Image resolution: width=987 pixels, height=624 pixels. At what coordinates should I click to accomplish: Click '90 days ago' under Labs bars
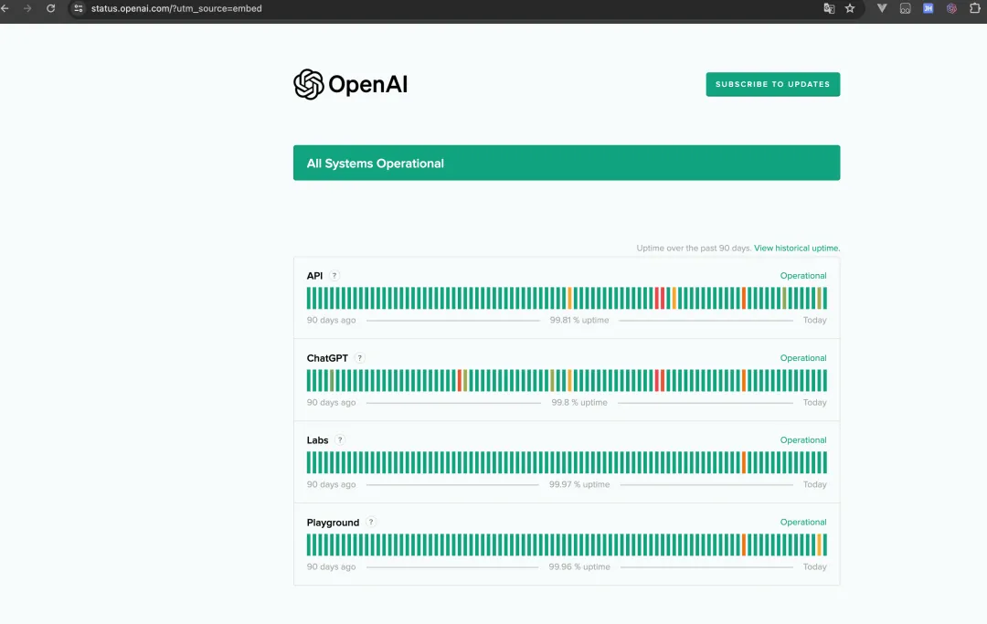pyautogui.click(x=331, y=484)
